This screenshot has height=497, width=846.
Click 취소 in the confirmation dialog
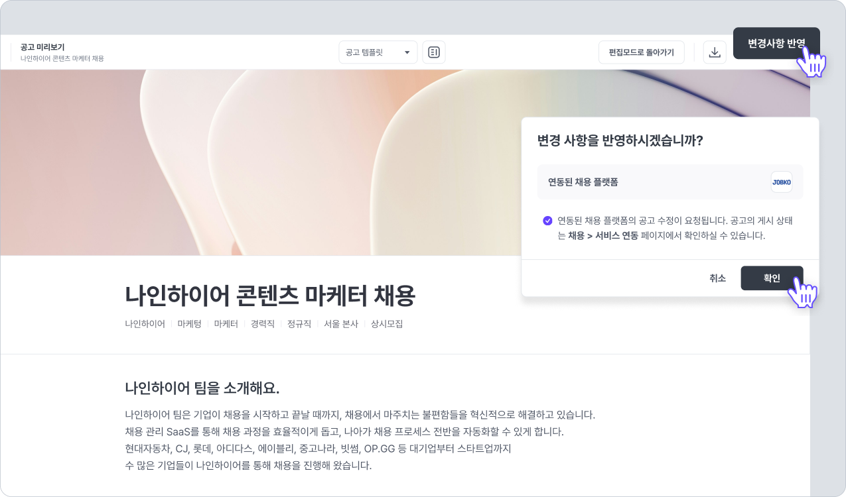(x=717, y=278)
